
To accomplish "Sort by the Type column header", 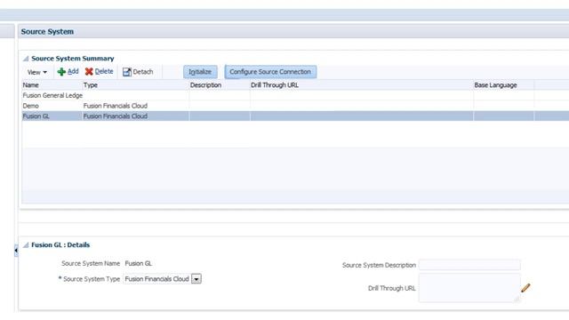I will tap(91, 85).
